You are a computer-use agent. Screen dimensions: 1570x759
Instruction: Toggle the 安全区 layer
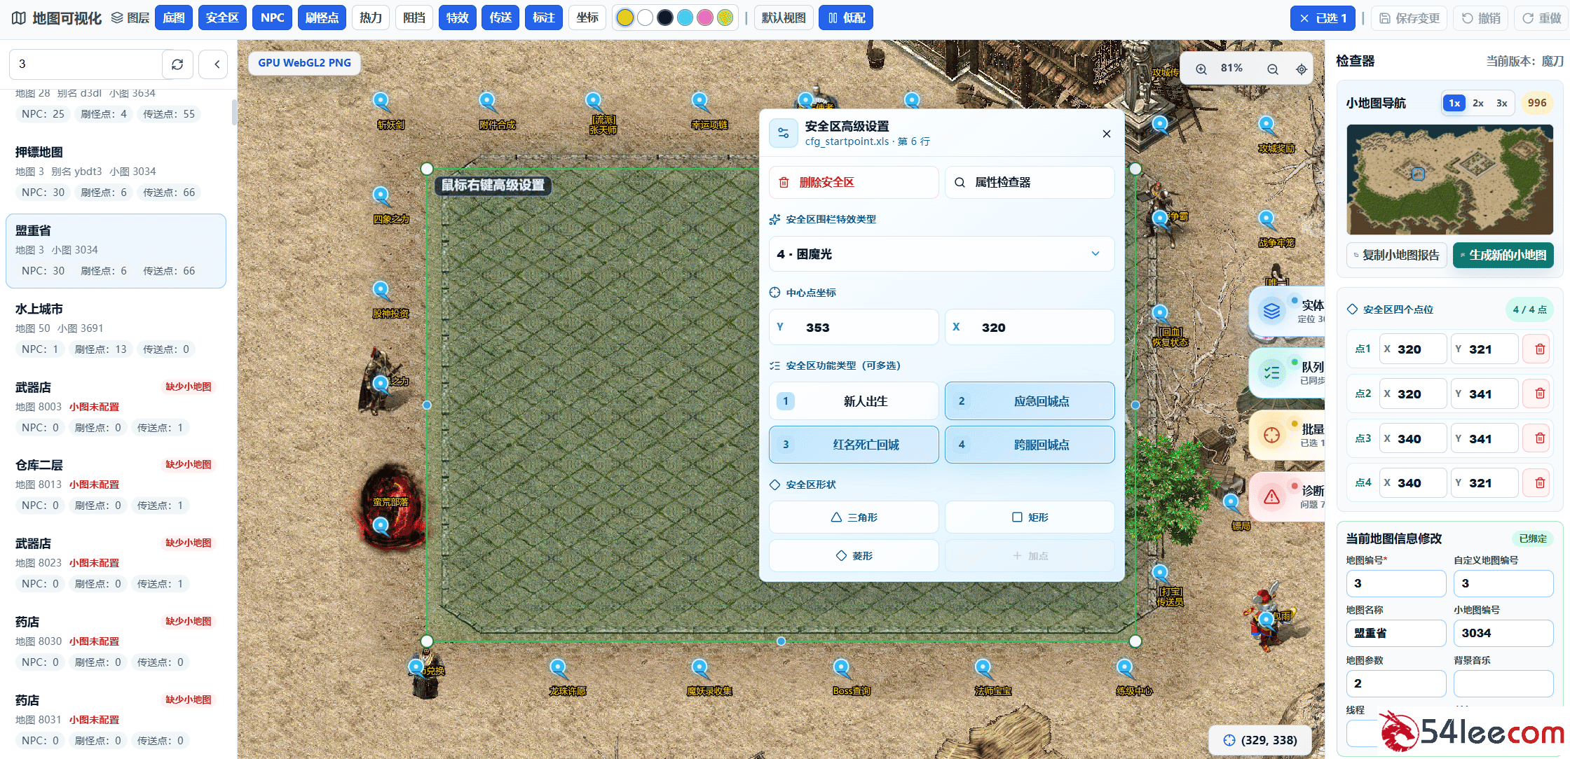222,18
